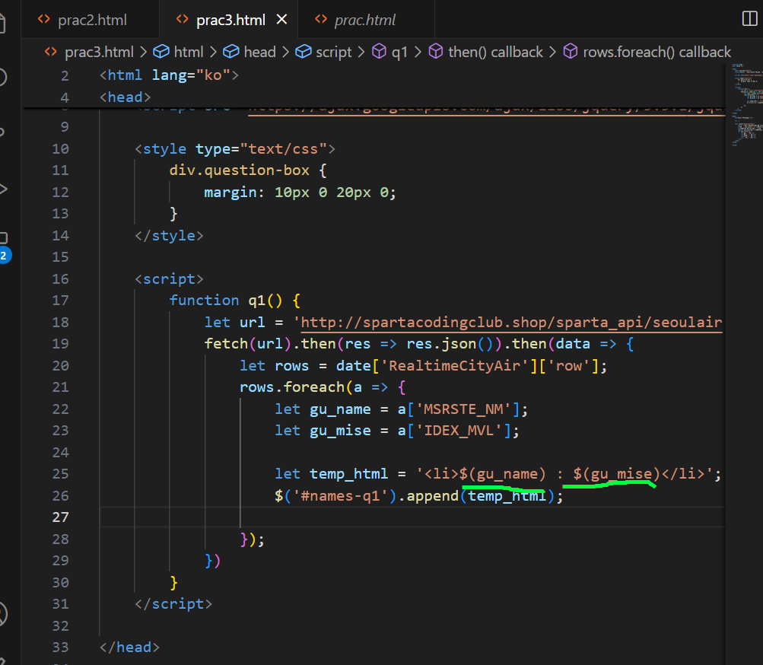763x665 pixels.
Task: Select current line number 27
Action: (60, 517)
